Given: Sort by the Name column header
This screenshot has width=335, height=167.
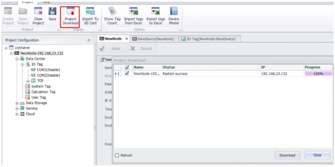Looking at the screenshot, I should pyautogui.click(x=147, y=67).
